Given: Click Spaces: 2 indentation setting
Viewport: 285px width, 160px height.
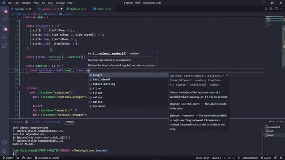Looking at the screenshot, I should 216,158.
